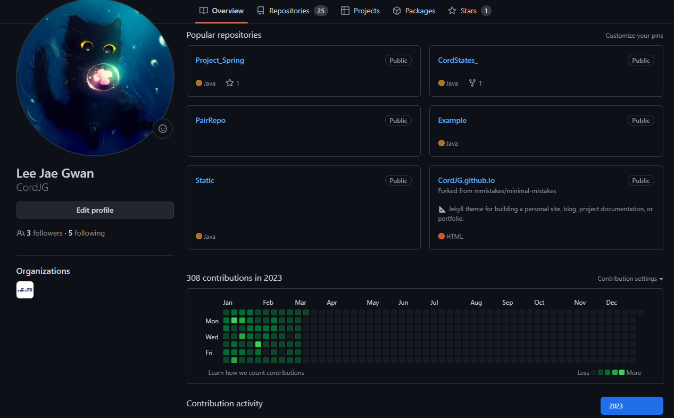Select the 2023 year button

pos(632,406)
